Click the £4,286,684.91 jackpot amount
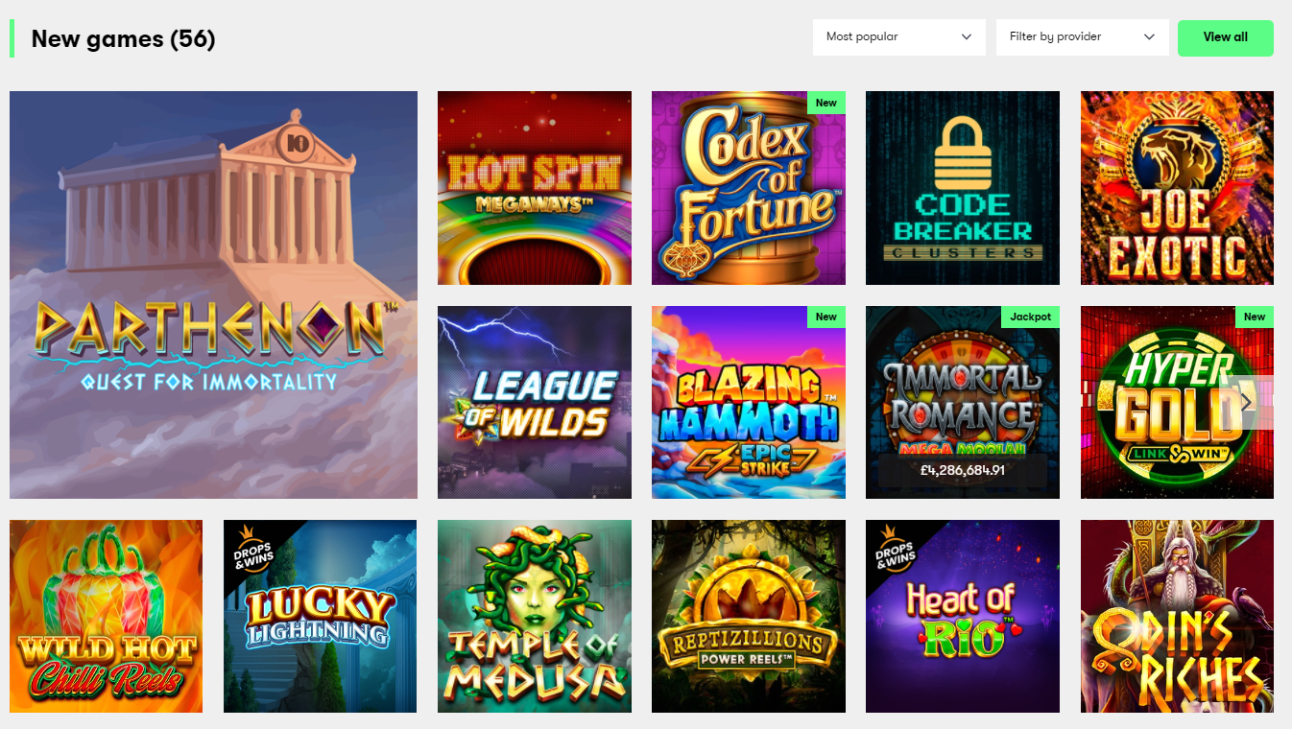This screenshot has width=1292, height=729. (962, 470)
